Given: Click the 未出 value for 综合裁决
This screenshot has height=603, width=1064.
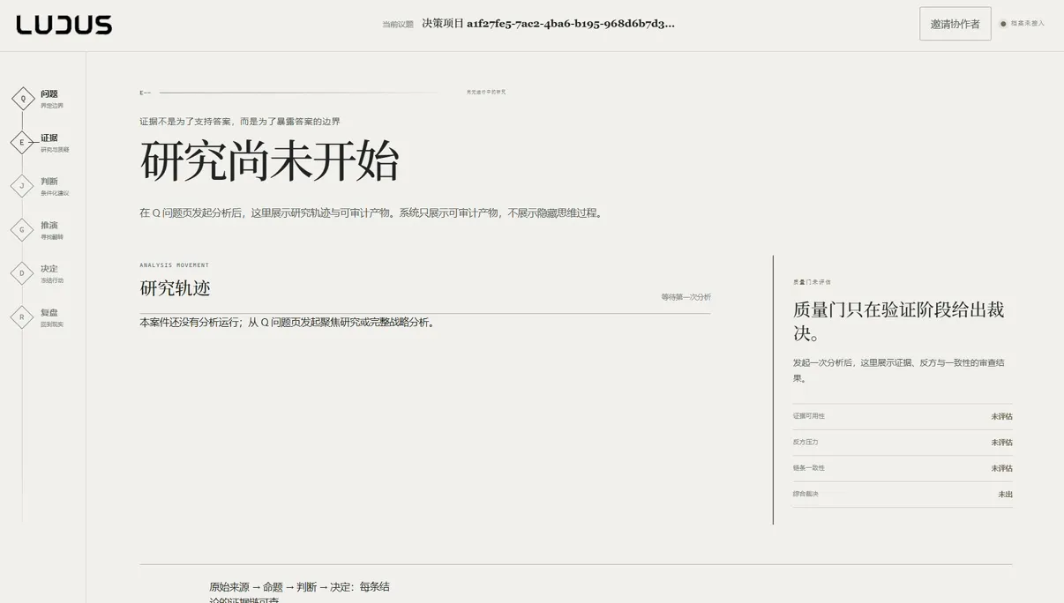Looking at the screenshot, I should pos(1005,495).
